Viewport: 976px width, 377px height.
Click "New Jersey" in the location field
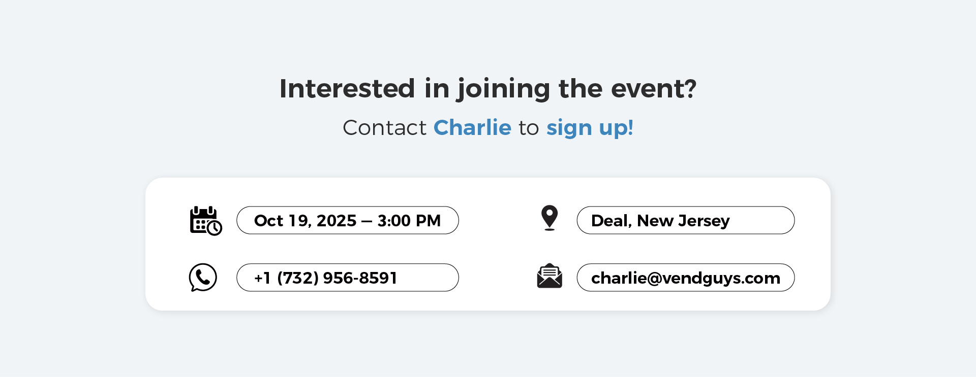[683, 221]
